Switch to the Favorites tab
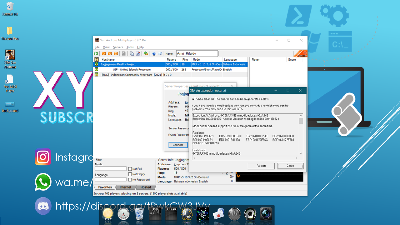The height and width of the screenshot is (225, 400). (x=105, y=187)
